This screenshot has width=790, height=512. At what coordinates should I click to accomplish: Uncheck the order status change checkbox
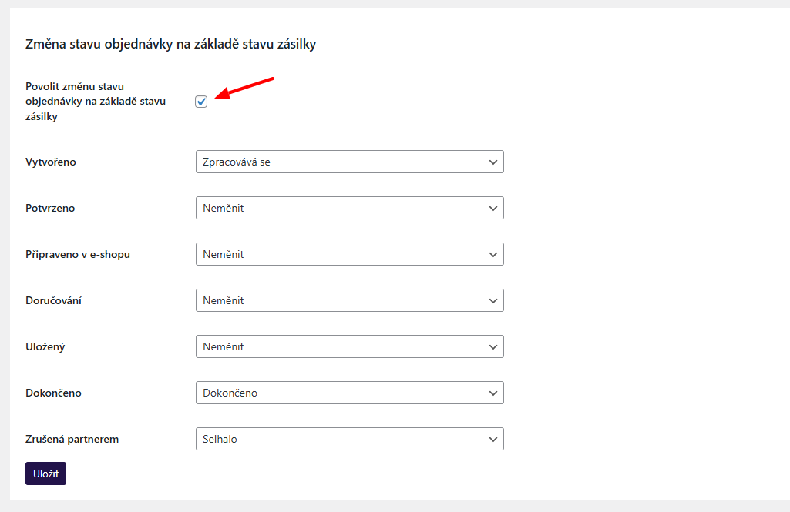pos(201,102)
